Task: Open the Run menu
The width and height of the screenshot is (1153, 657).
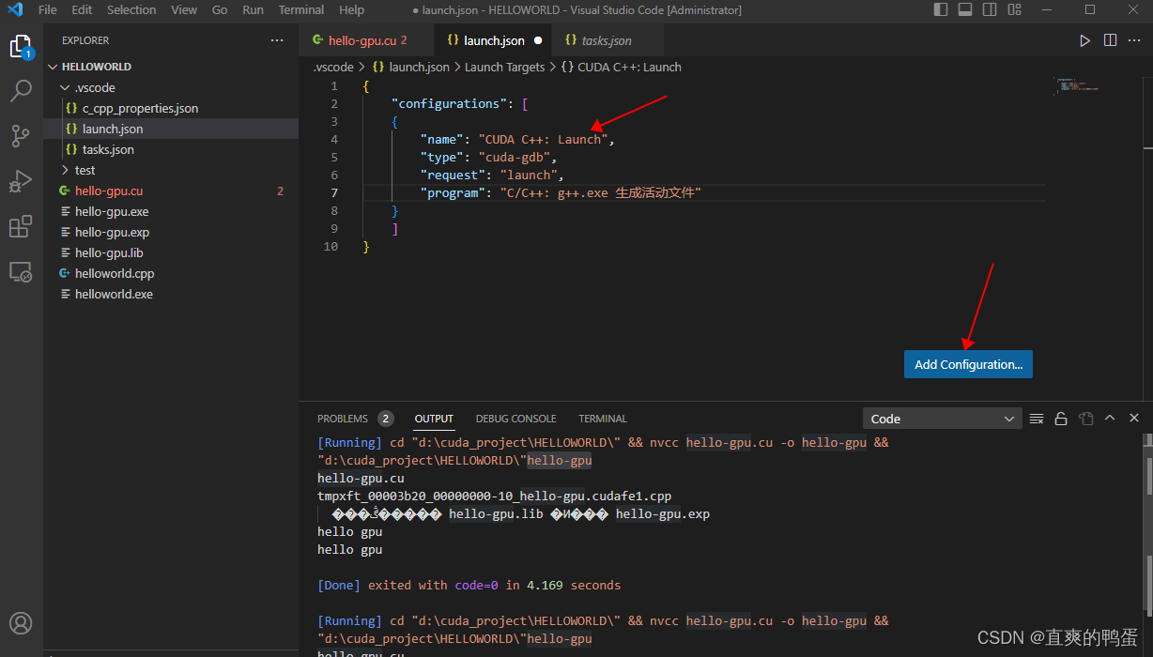Action: point(253,9)
